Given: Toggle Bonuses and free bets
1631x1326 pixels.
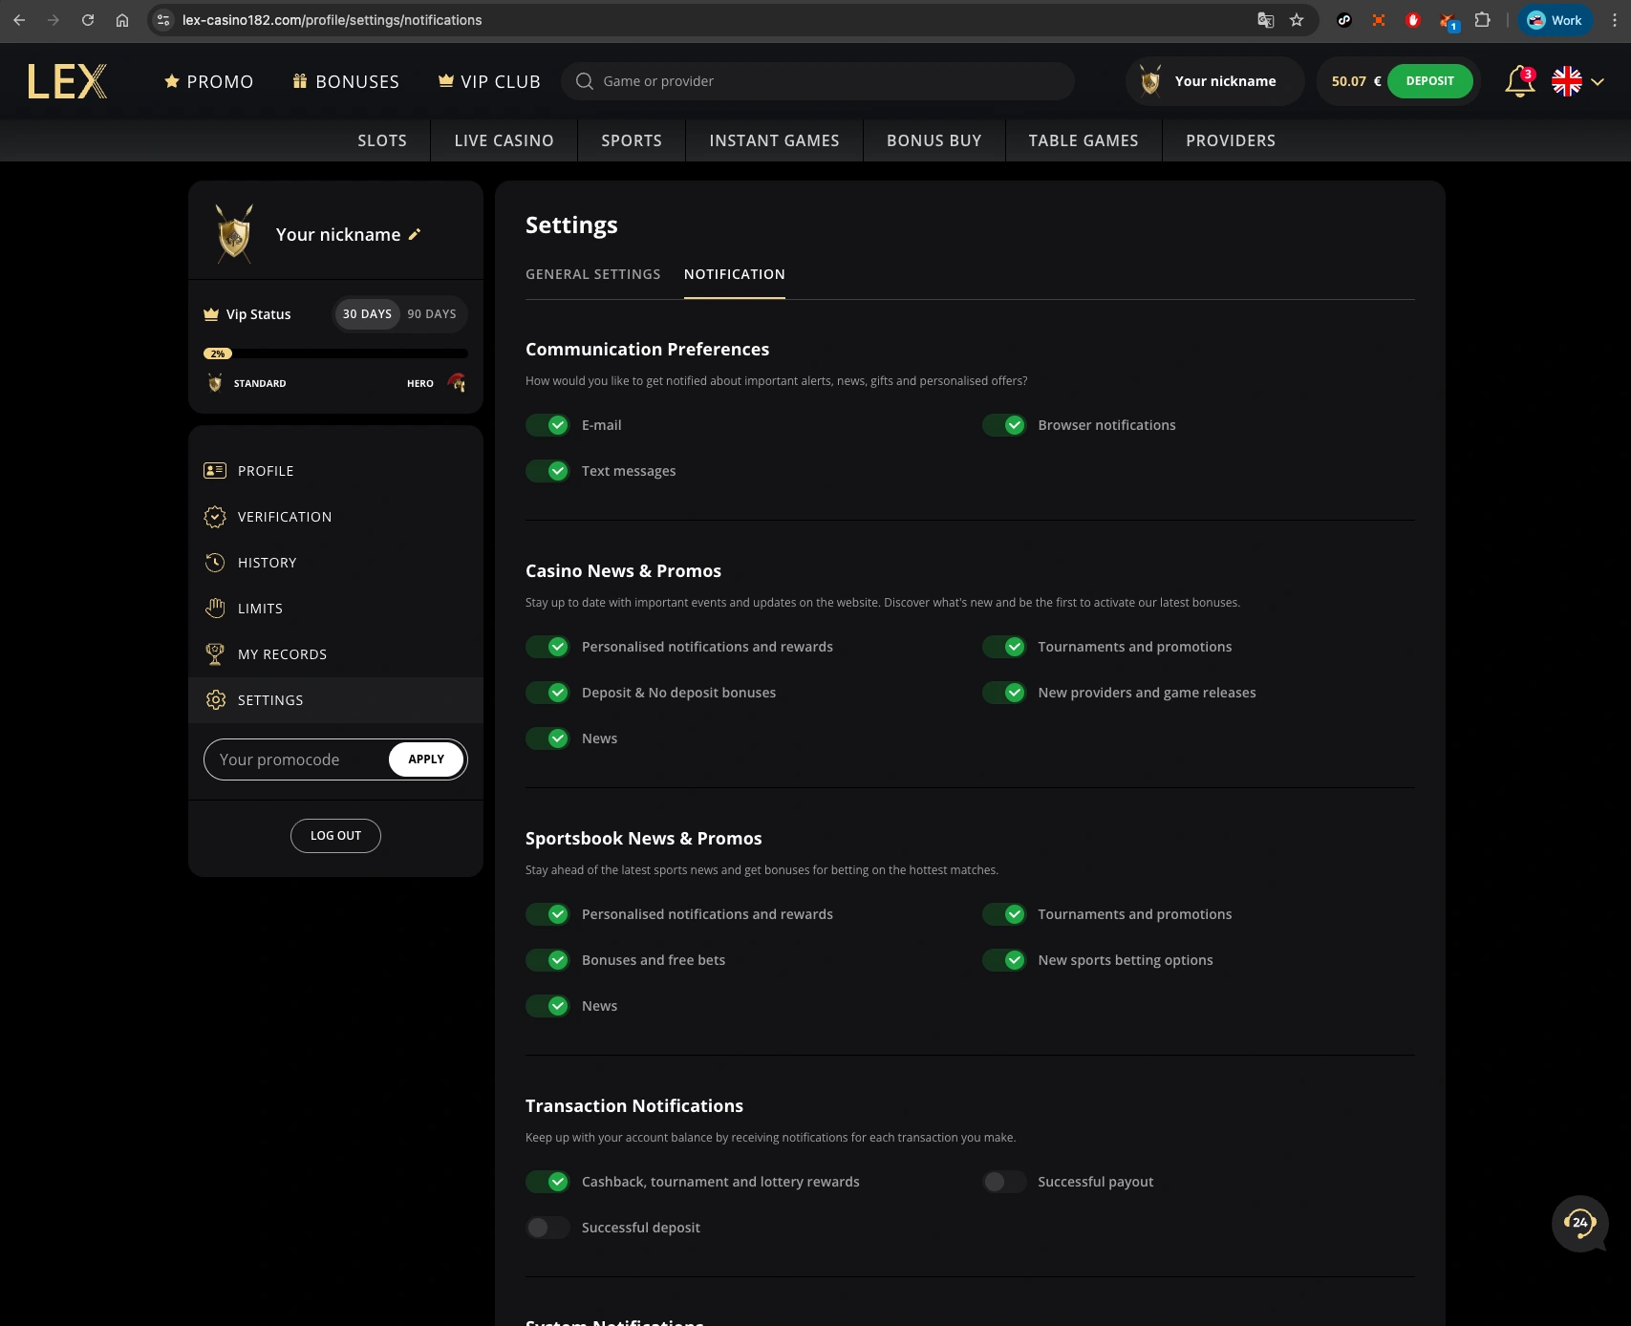Looking at the screenshot, I should pos(547,960).
